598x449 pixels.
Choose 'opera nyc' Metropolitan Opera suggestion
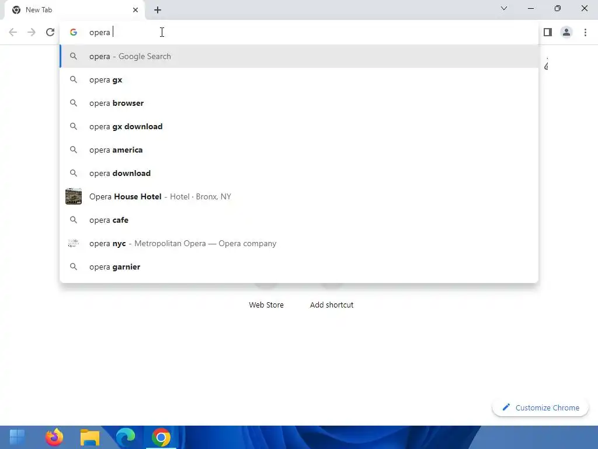(299, 243)
